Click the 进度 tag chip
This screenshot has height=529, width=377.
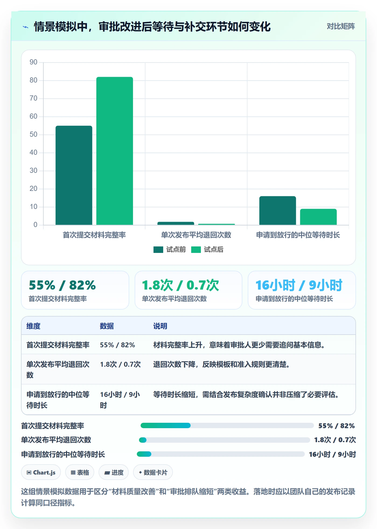tap(114, 472)
